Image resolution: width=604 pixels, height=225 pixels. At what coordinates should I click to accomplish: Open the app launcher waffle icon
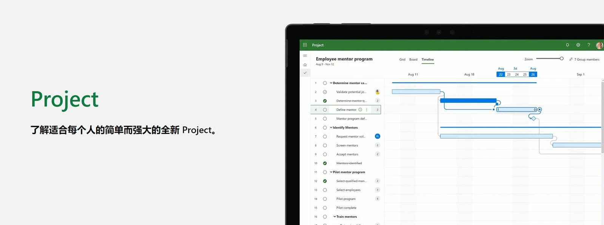point(305,45)
